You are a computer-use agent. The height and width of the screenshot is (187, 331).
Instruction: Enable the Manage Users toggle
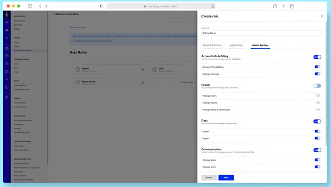coord(317,96)
